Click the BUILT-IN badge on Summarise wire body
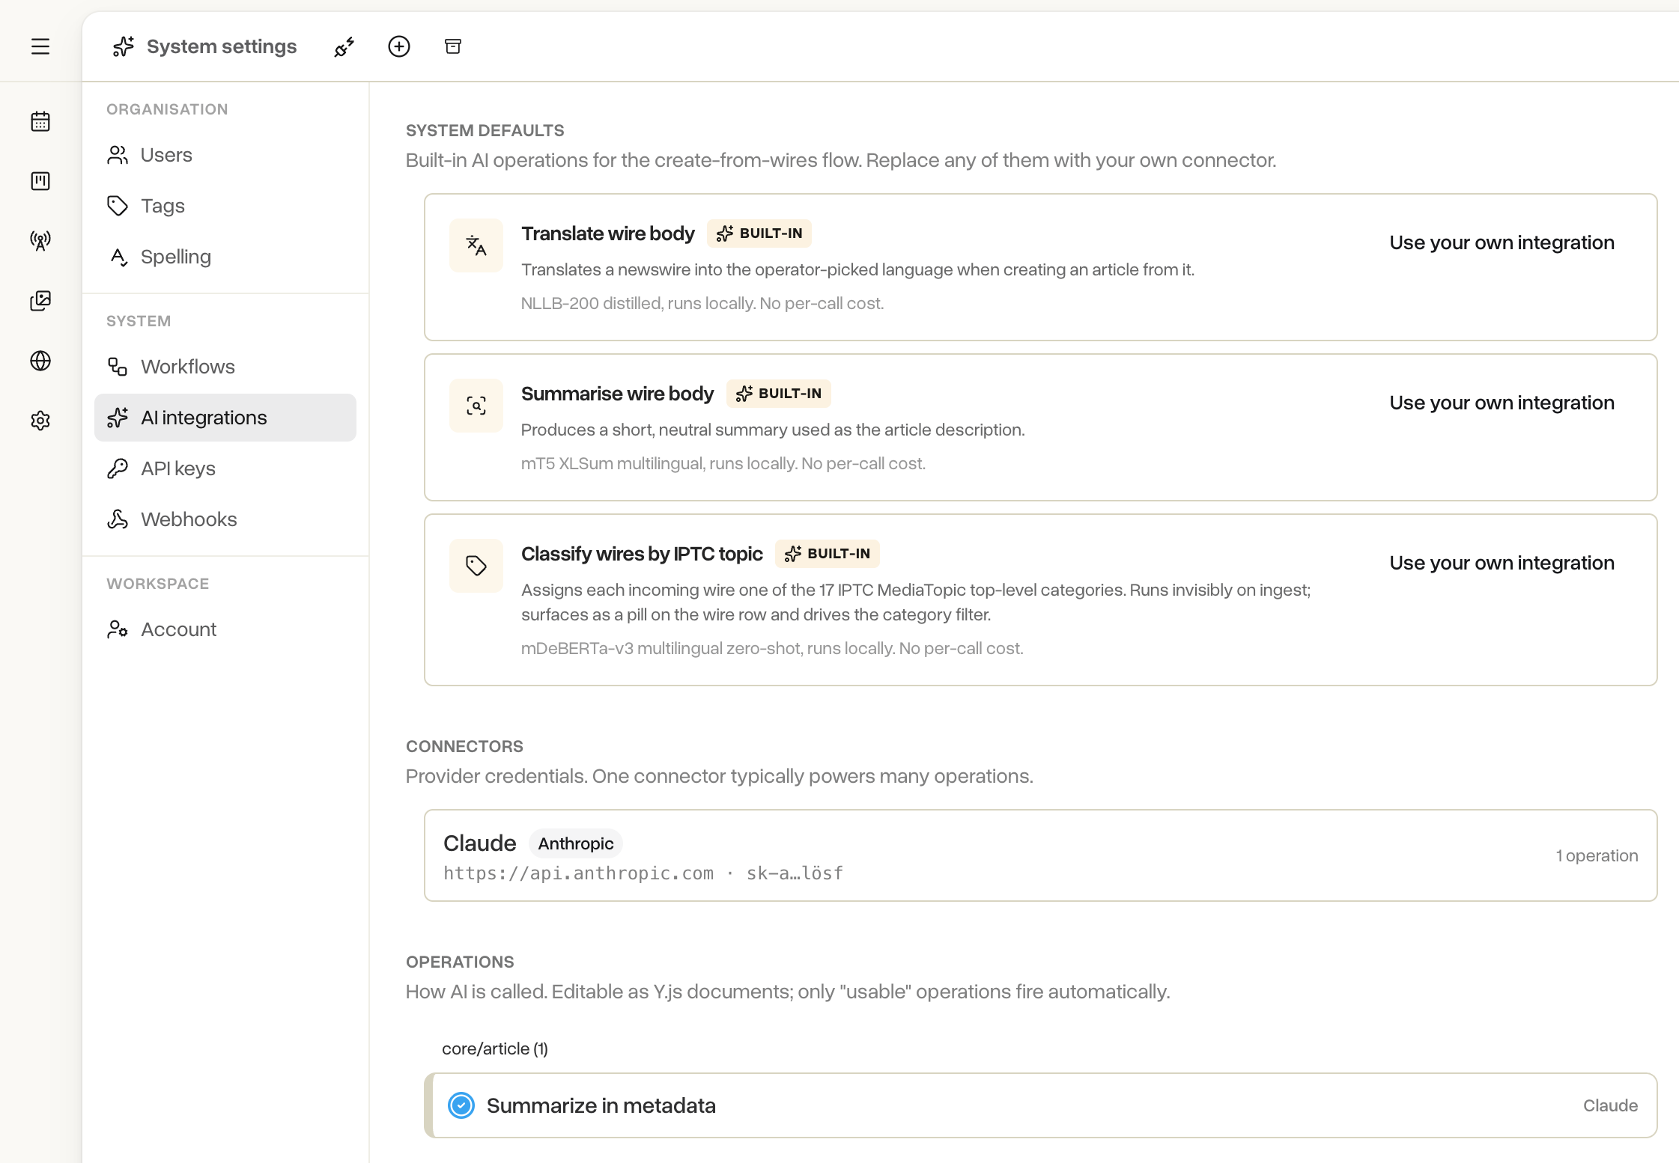Image resolution: width=1679 pixels, height=1163 pixels. pos(779,394)
